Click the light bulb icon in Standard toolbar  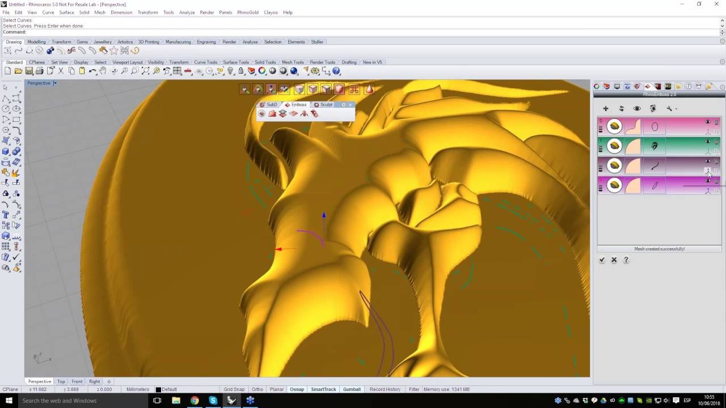pos(230,71)
